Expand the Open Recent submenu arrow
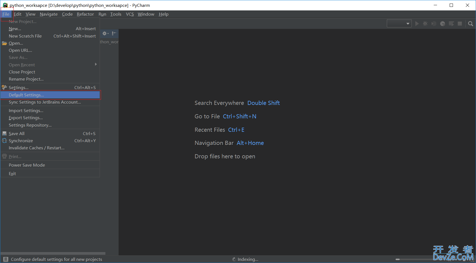Viewport: 476px width, 263px height. [x=96, y=64]
